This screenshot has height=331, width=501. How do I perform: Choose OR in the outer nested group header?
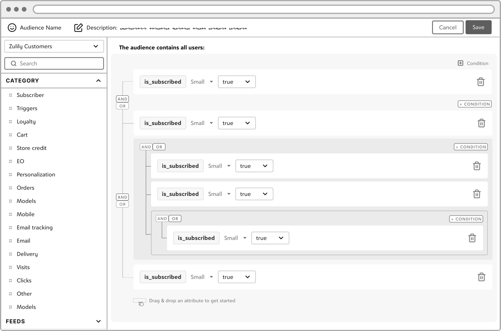(159, 147)
